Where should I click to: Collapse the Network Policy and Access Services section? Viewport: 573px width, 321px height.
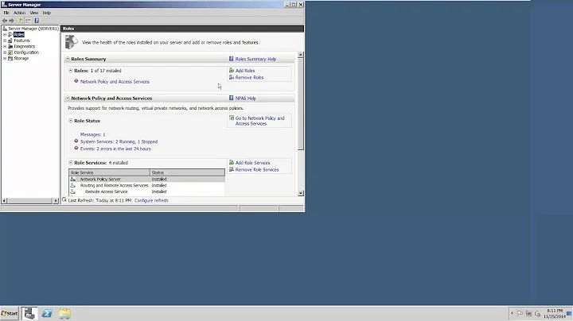[68, 98]
